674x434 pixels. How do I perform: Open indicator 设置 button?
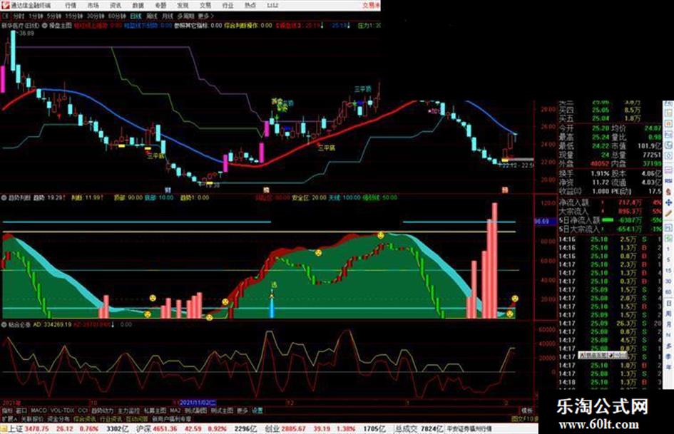pyautogui.click(x=257, y=410)
